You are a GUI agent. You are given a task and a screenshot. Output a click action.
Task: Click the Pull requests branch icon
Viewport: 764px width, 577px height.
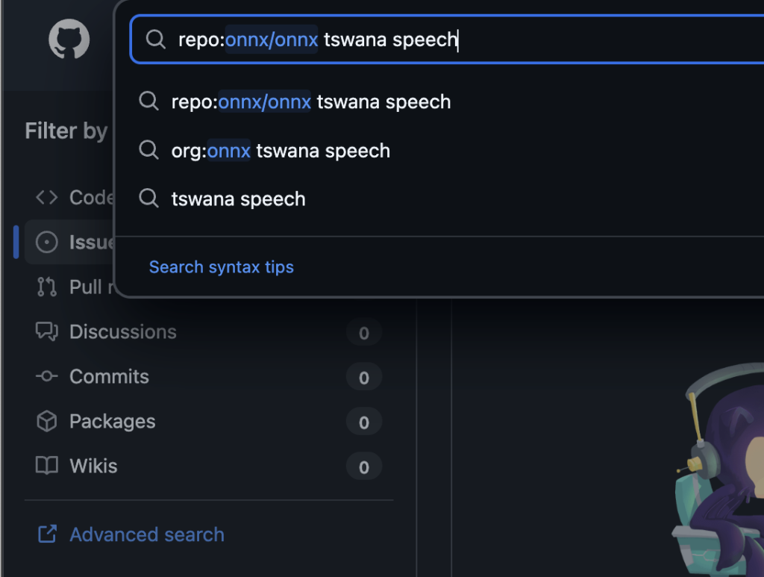(47, 287)
